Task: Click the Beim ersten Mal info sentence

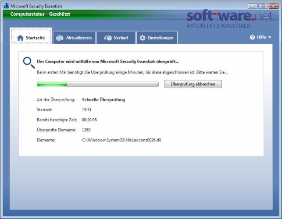Action: point(132,72)
